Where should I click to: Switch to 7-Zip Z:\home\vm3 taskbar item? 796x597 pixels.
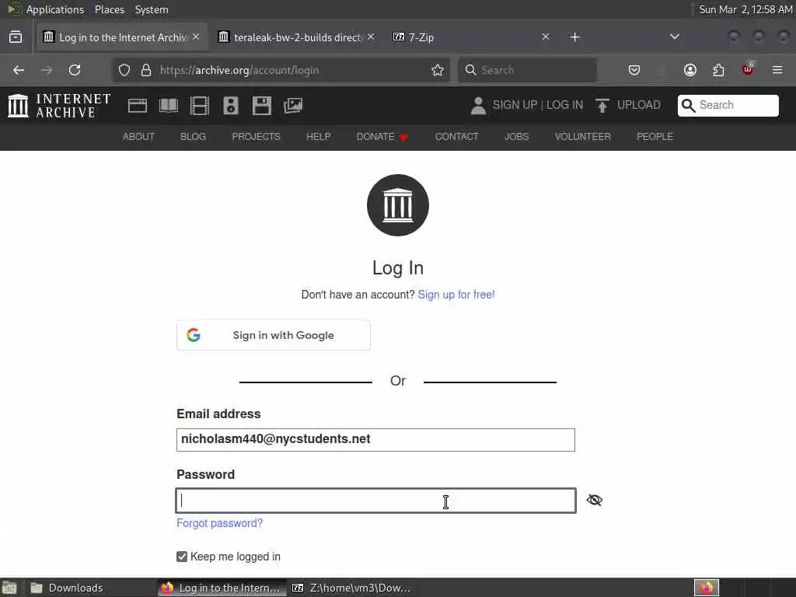click(351, 588)
